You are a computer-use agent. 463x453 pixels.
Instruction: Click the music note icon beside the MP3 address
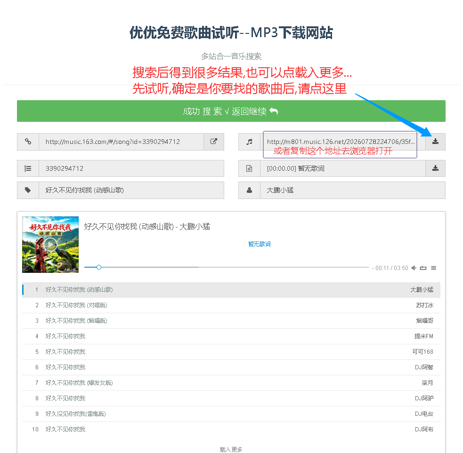coord(250,142)
